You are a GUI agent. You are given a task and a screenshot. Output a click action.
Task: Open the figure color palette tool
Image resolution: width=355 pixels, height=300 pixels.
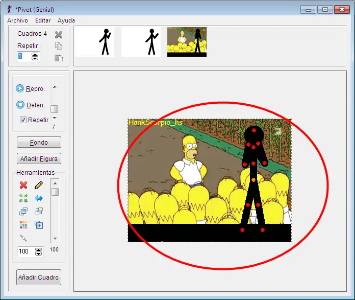(23, 225)
